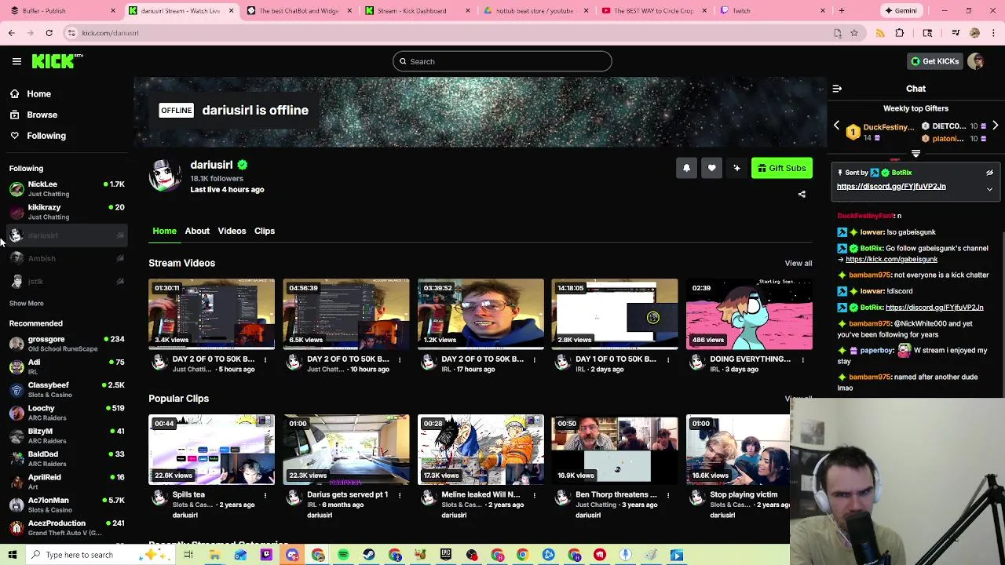Select the Videos tab
This screenshot has width=1005, height=565.
point(232,231)
